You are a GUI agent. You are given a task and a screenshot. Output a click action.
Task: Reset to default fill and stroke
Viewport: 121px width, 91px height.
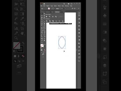tap(41, 48)
